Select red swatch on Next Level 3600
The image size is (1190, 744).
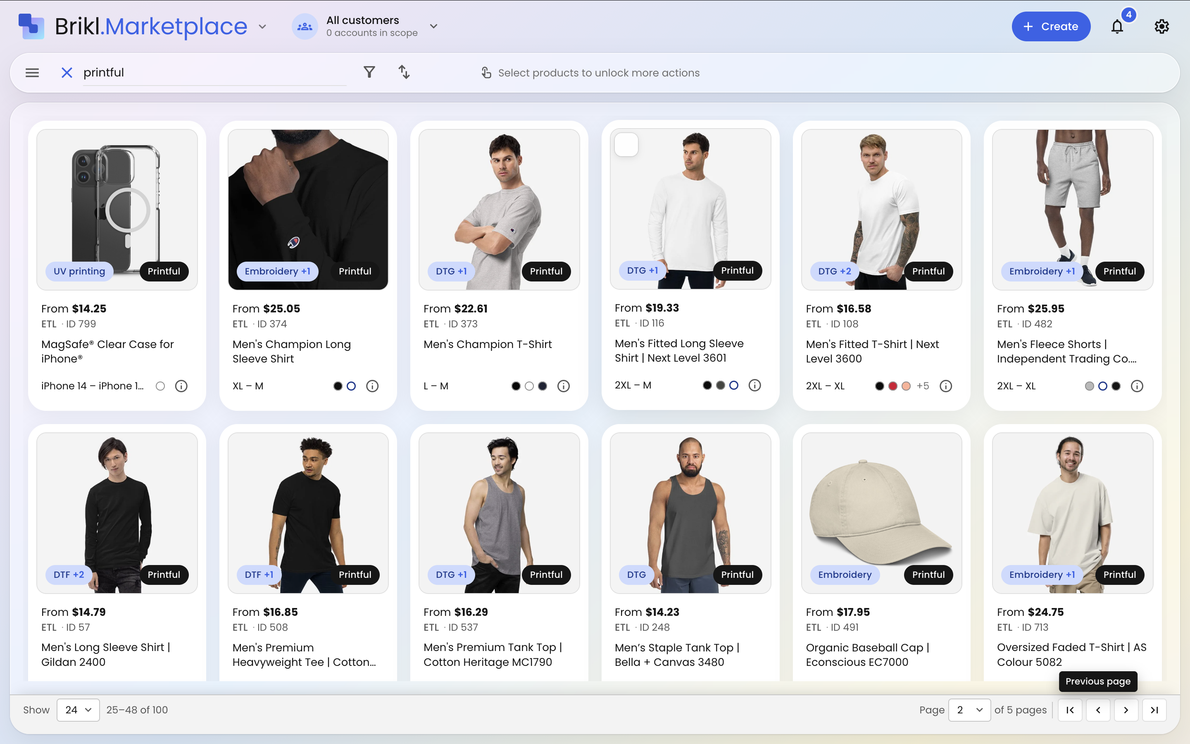893,386
